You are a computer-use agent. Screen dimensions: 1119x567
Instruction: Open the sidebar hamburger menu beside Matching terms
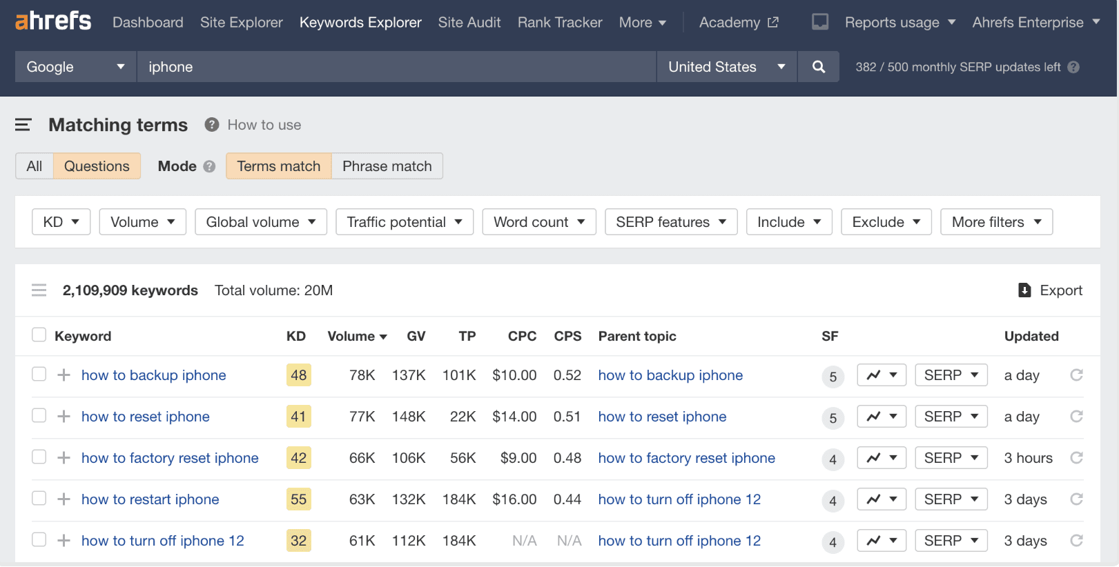click(x=23, y=125)
